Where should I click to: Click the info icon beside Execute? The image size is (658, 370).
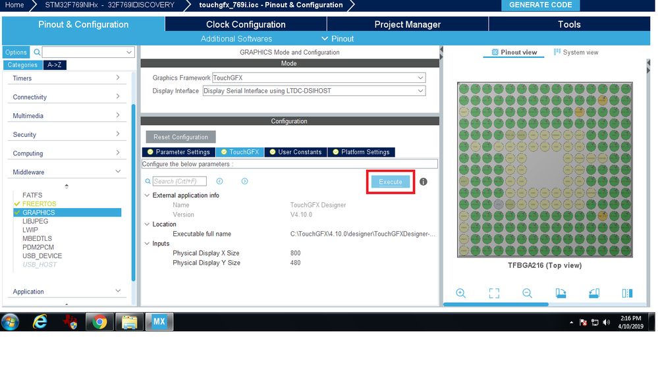coord(424,182)
